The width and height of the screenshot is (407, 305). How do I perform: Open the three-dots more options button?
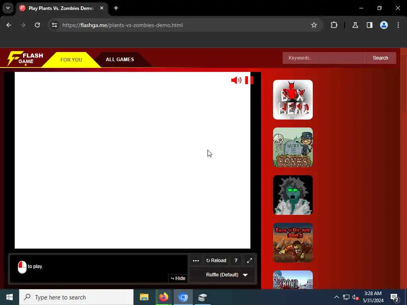pos(196,261)
